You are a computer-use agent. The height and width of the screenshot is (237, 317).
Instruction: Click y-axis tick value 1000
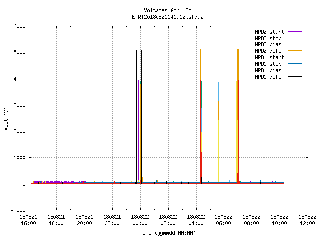(x=19, y=158)
